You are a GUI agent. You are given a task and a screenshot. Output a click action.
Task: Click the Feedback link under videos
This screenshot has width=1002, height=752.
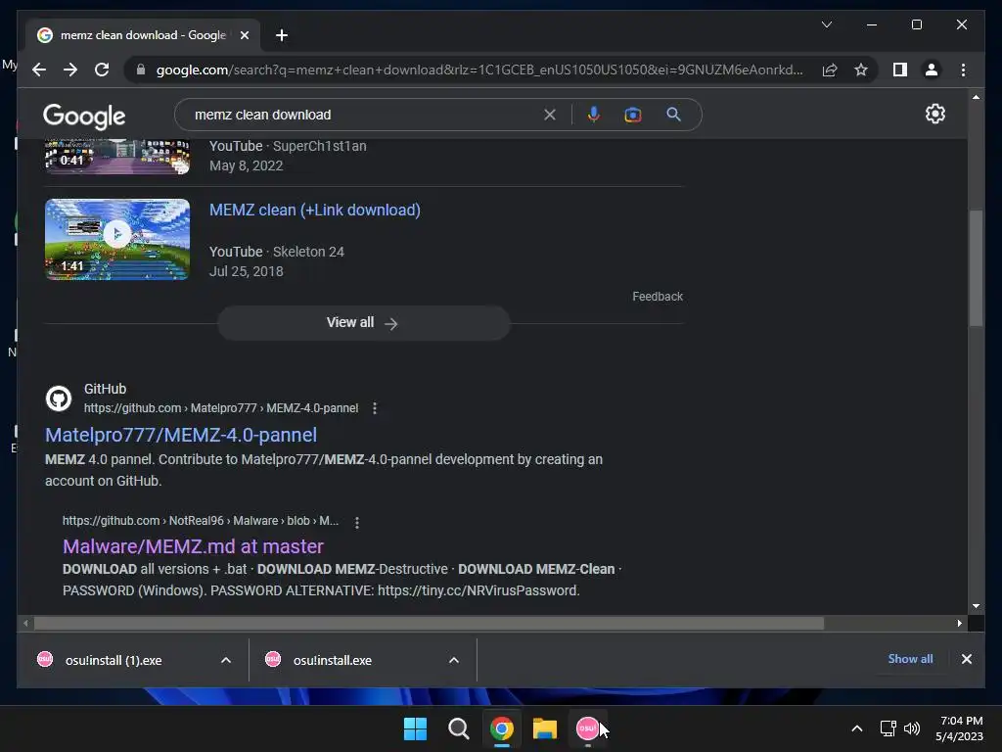pyautogui.click(x=658, y=296)
